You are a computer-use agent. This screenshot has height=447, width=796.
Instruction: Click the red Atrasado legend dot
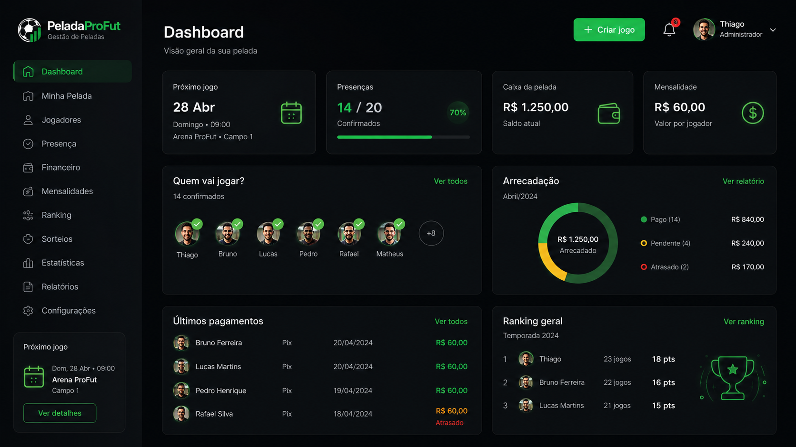pyautogui.click(x=644, y=267)
